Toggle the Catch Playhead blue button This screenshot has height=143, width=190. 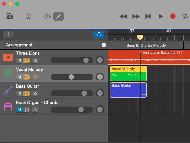coord(99,34)
